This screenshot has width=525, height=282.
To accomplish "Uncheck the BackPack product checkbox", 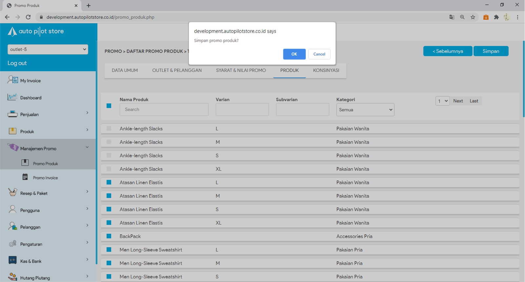I will pos(109,236).
